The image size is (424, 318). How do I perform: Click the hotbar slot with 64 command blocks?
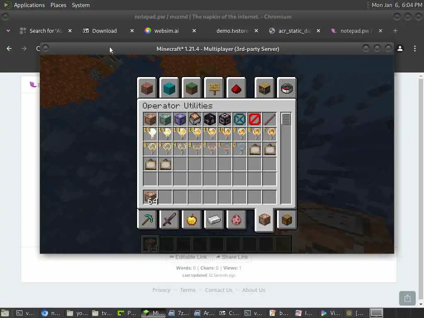[x=150, y=197]
